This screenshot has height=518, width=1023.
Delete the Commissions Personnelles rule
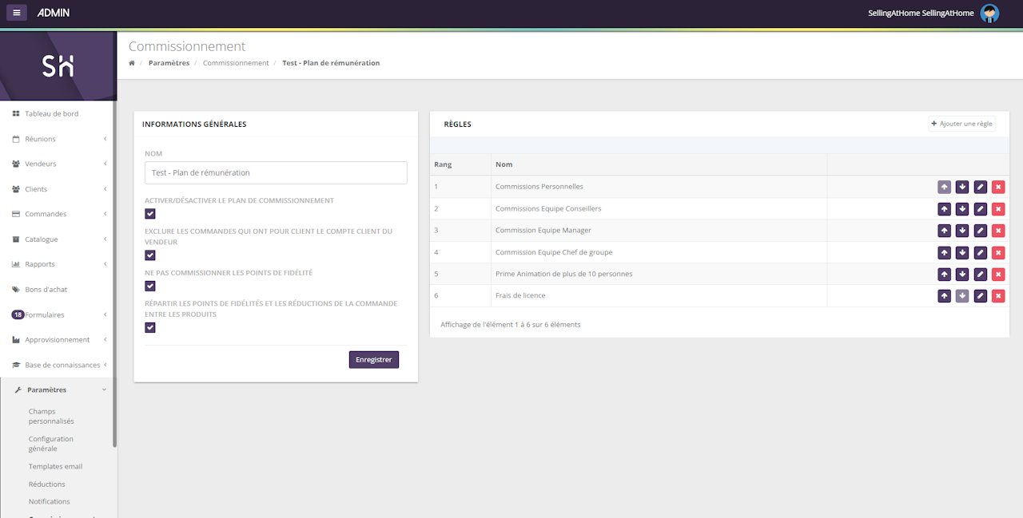tap(998, 187)
